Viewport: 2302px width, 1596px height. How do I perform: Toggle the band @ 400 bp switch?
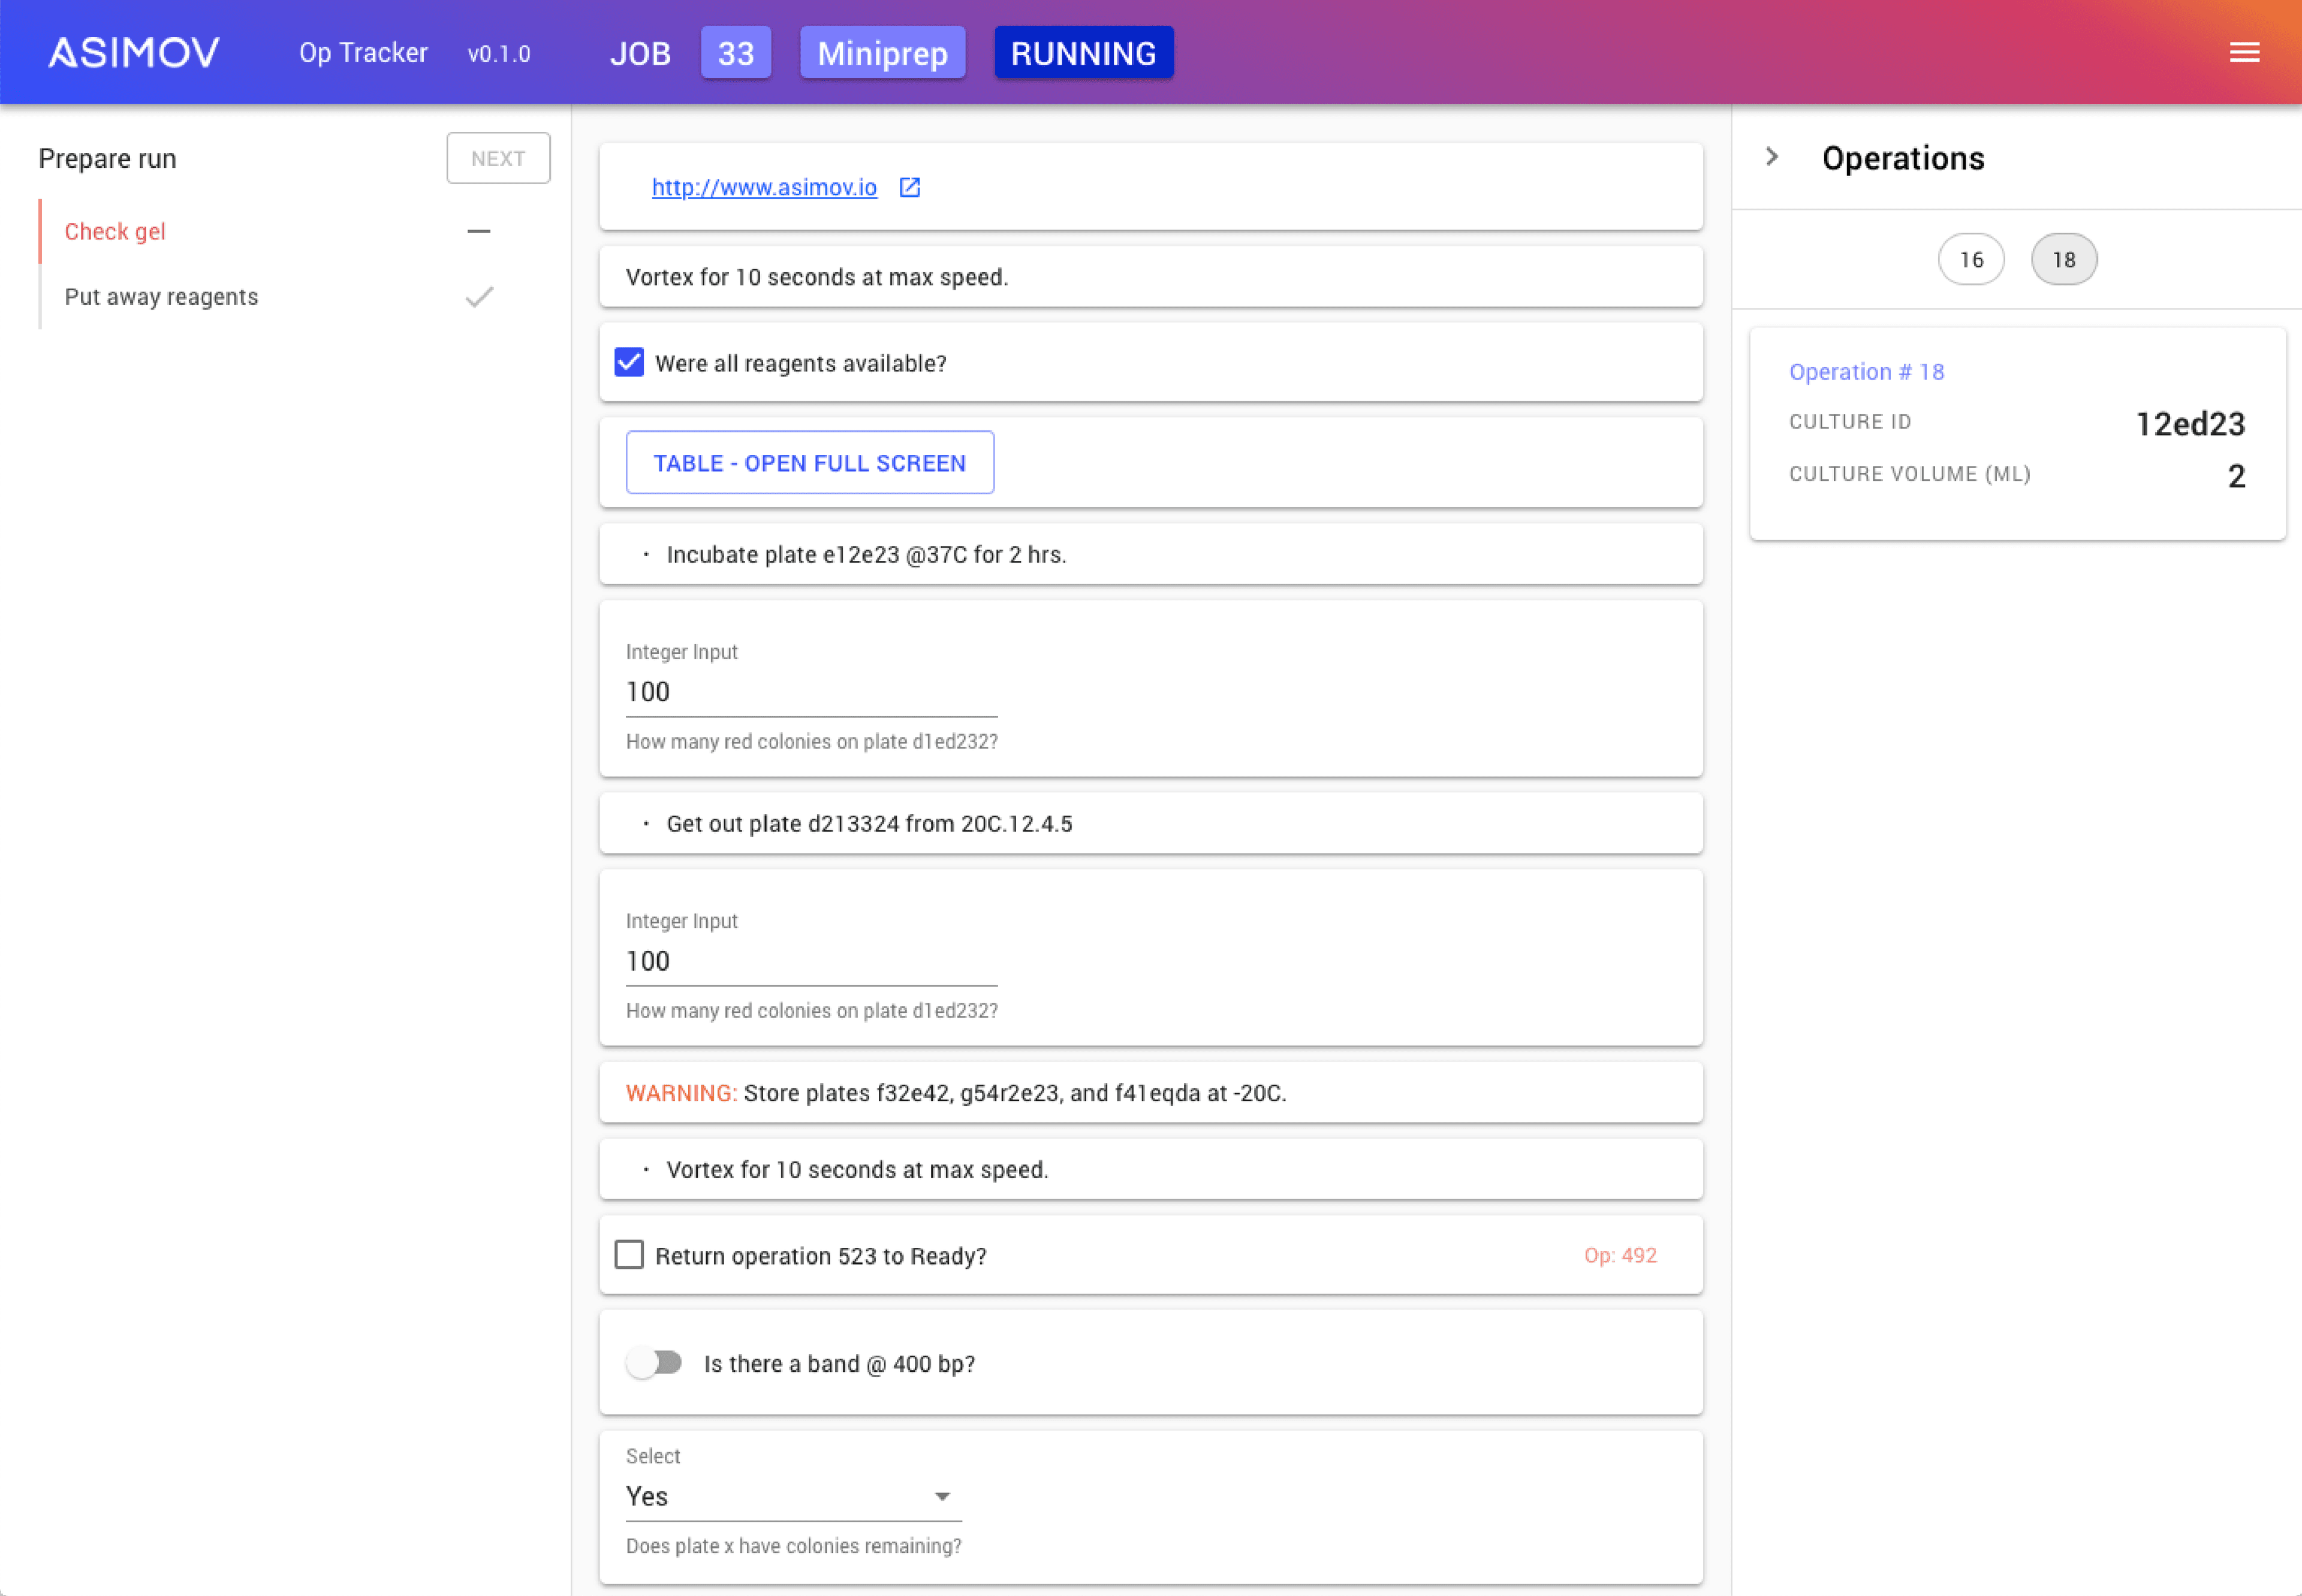pyautogui.click(x=655, y=1363)
